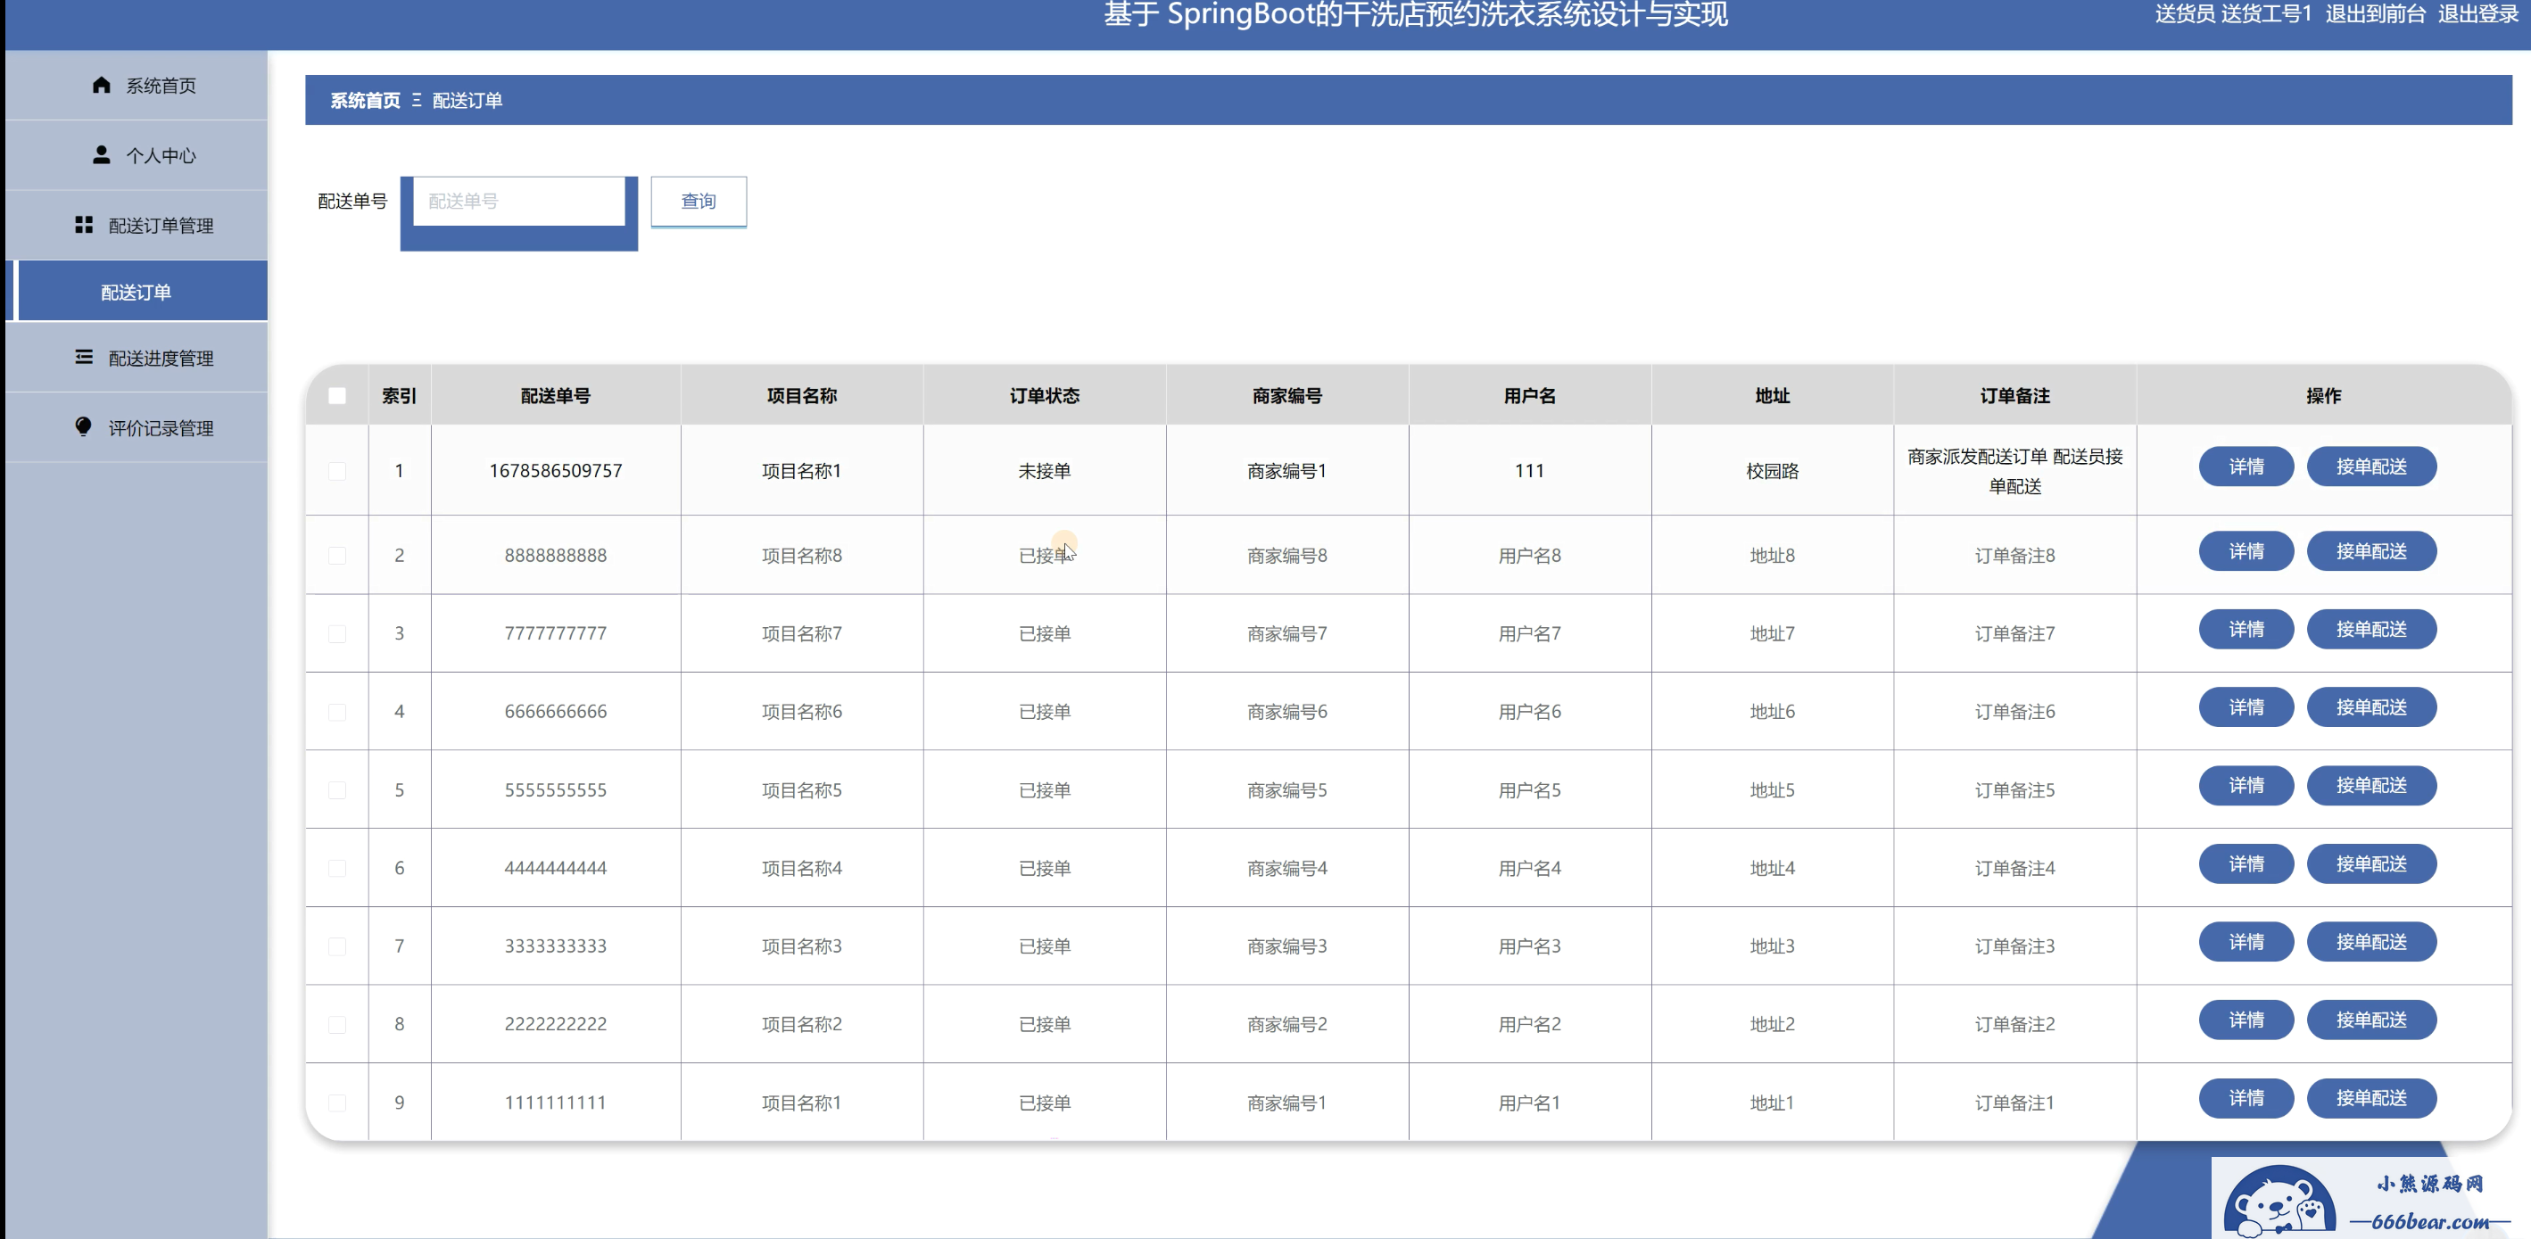Viewport: 2531px width, 1239px height.
Task: Click the 退出登录 link in header
Action: (x=2477, y=13)
